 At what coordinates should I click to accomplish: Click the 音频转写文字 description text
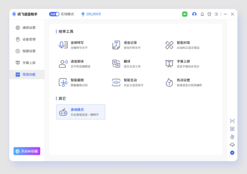[x=79, y=48]
